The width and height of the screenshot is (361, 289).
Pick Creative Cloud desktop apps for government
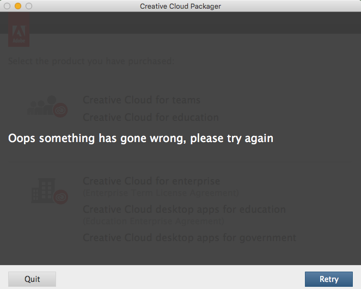(189, 238)
